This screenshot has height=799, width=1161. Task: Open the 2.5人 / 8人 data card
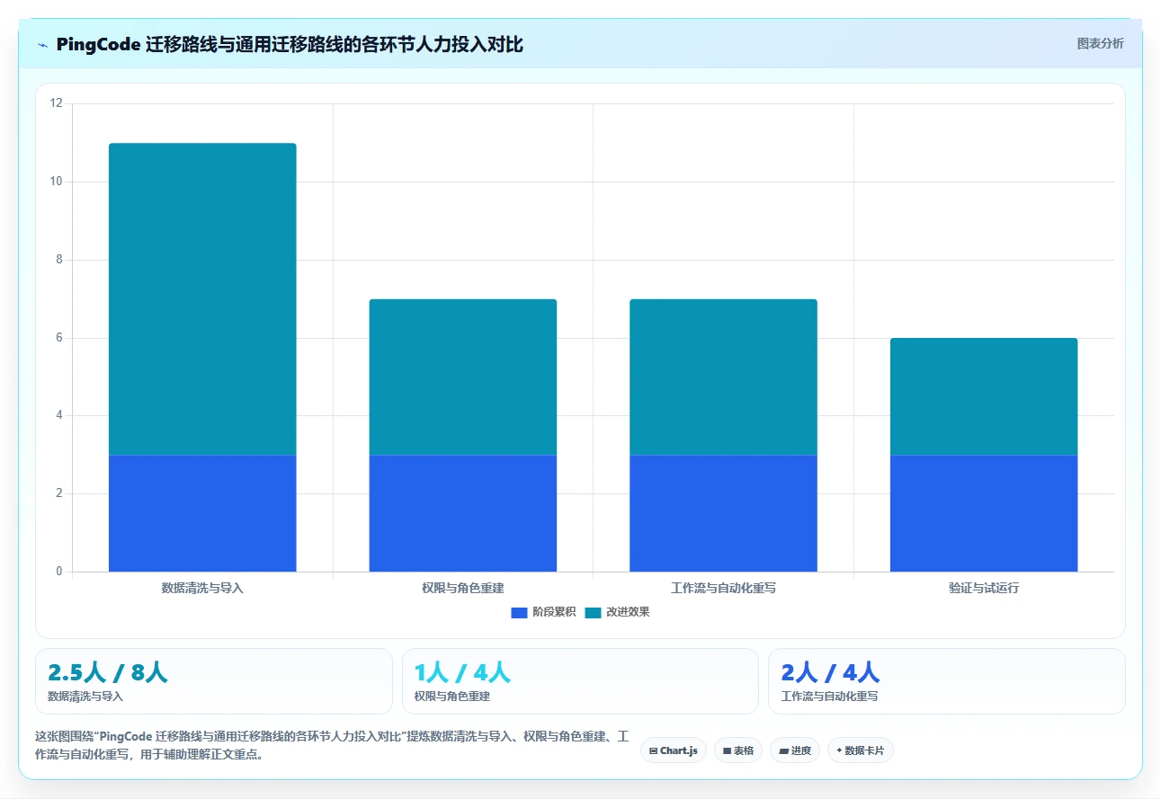214,681
